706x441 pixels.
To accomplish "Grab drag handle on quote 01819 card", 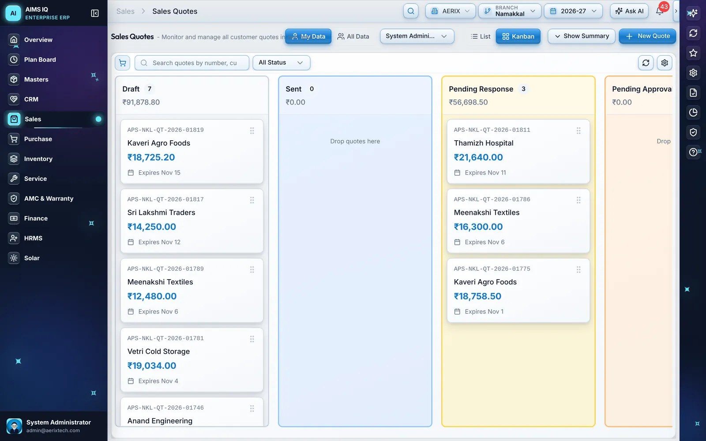I will (252, 131).
